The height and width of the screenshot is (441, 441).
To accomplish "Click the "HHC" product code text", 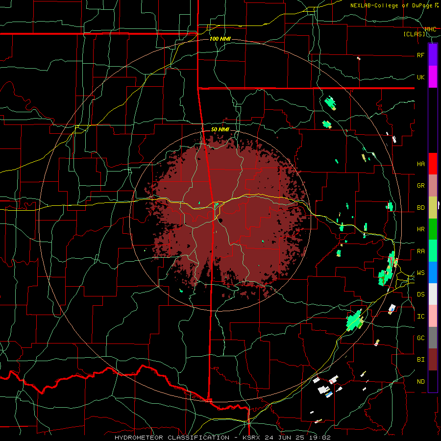I will [430, 29].
